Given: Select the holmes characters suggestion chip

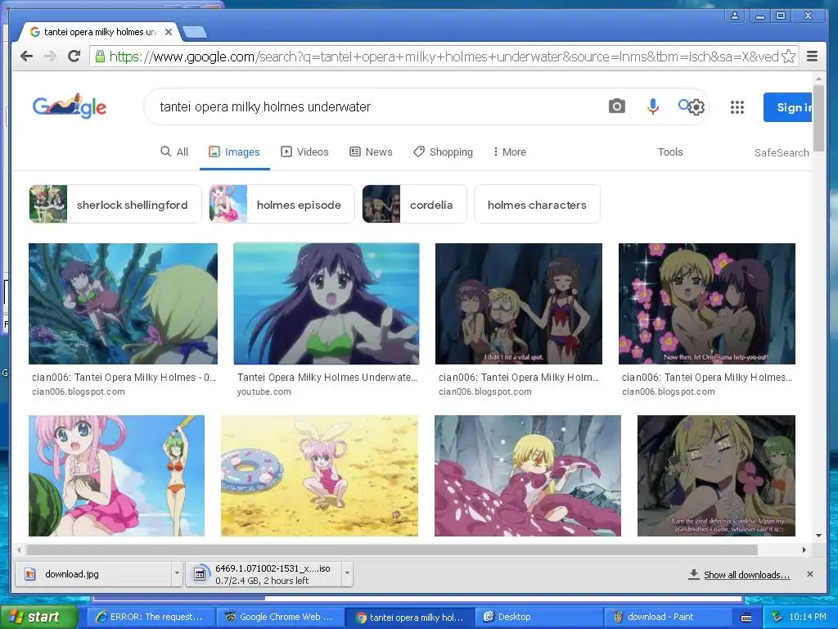Looking at the screenshot, I should click(x=537, y=204).
